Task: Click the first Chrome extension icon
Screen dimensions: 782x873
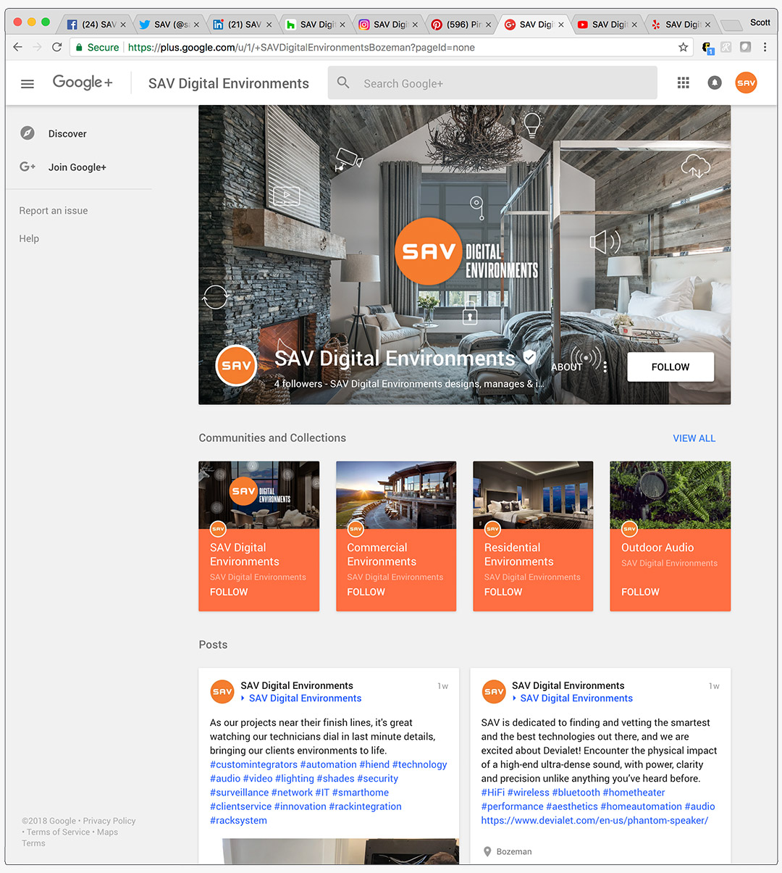Action: click(708, 48)
